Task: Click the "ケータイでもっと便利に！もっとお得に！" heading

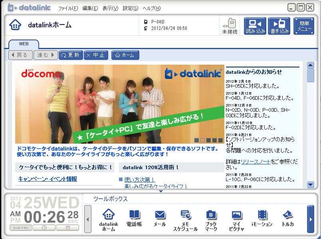Action: click(66, 168)
